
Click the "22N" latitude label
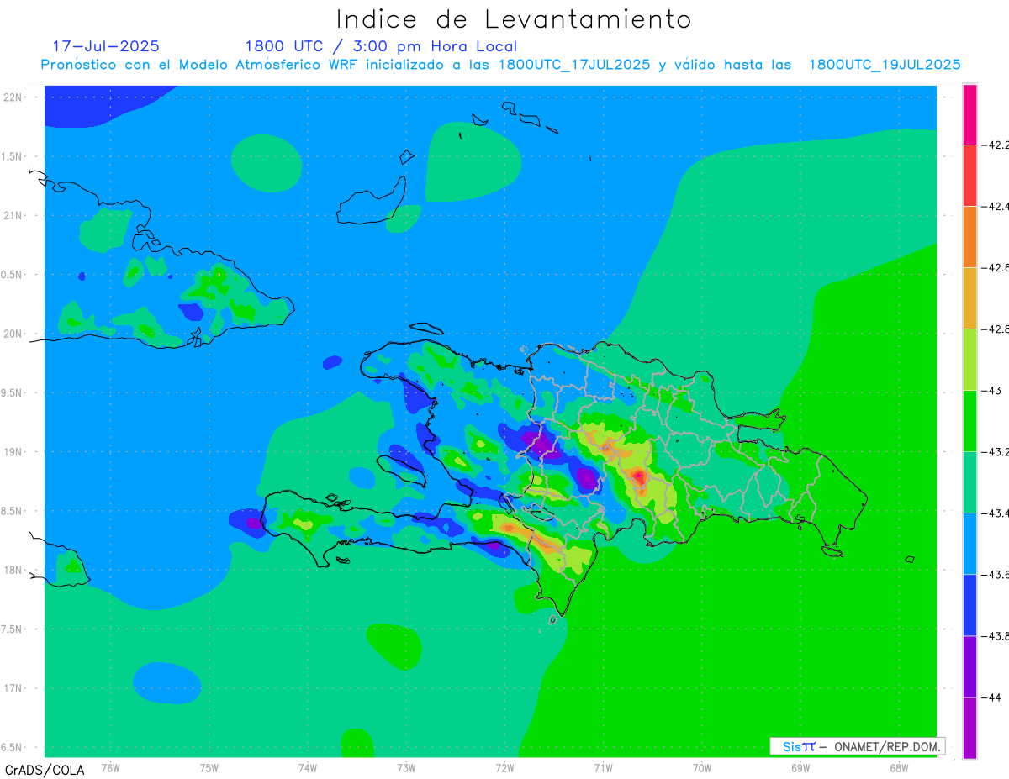[13, 97]
